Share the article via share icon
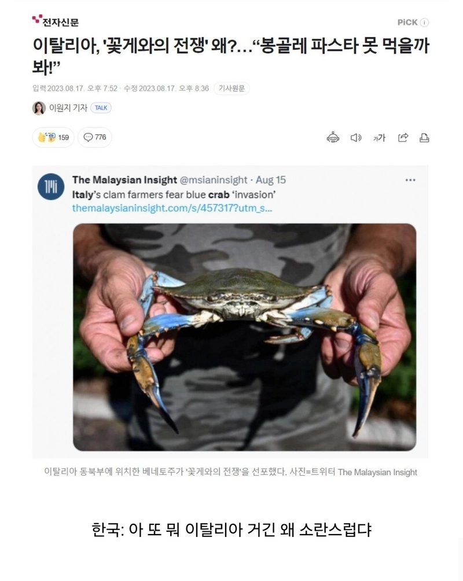 click(403, 138)
